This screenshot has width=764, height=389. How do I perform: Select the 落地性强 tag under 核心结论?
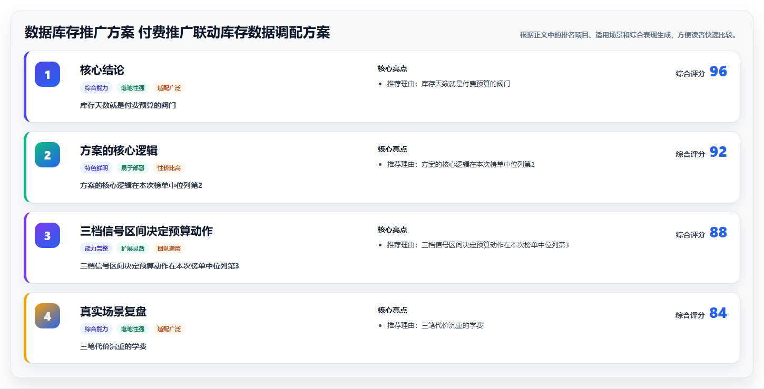(133, 88)
